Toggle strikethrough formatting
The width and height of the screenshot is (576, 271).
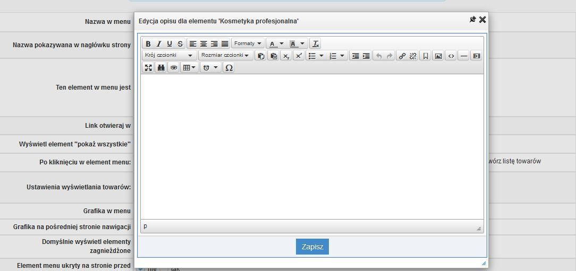[x=180, y=43]
